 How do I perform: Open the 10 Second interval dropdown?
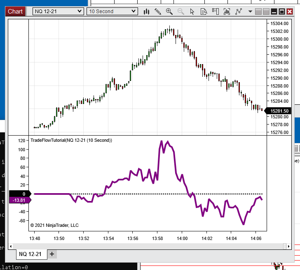pos(112,12)
